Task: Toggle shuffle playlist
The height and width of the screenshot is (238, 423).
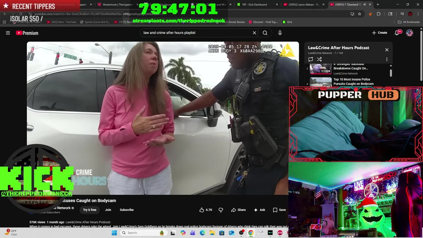Action: tap(319, 59)
